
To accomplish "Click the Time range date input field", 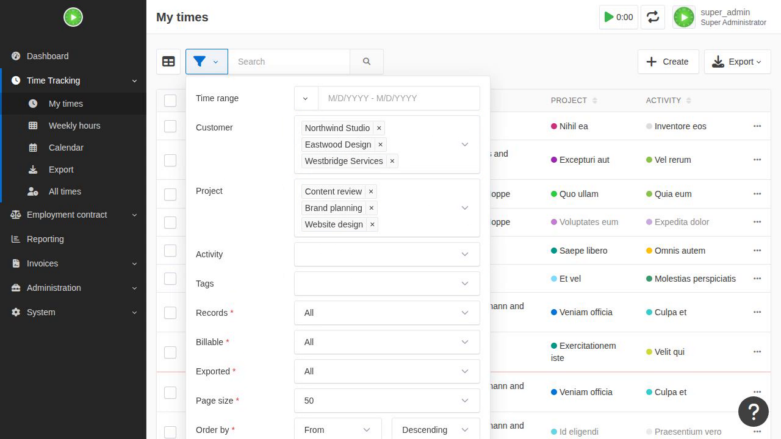I will (399, 98).
